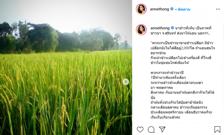Click the quote paragraph about 2,000โล rice
224x135 pixels.
point(183,53)
